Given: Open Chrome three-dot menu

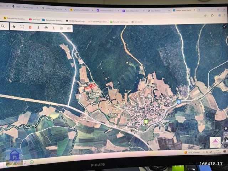Looking at the screenshot, I should click(225, 15).
